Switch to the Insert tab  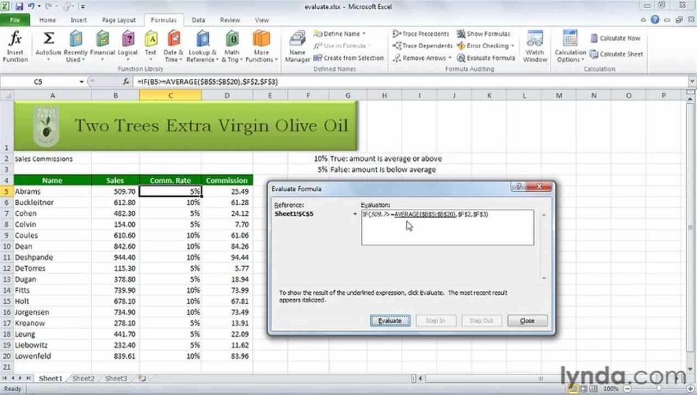click(x=78, y=20)
